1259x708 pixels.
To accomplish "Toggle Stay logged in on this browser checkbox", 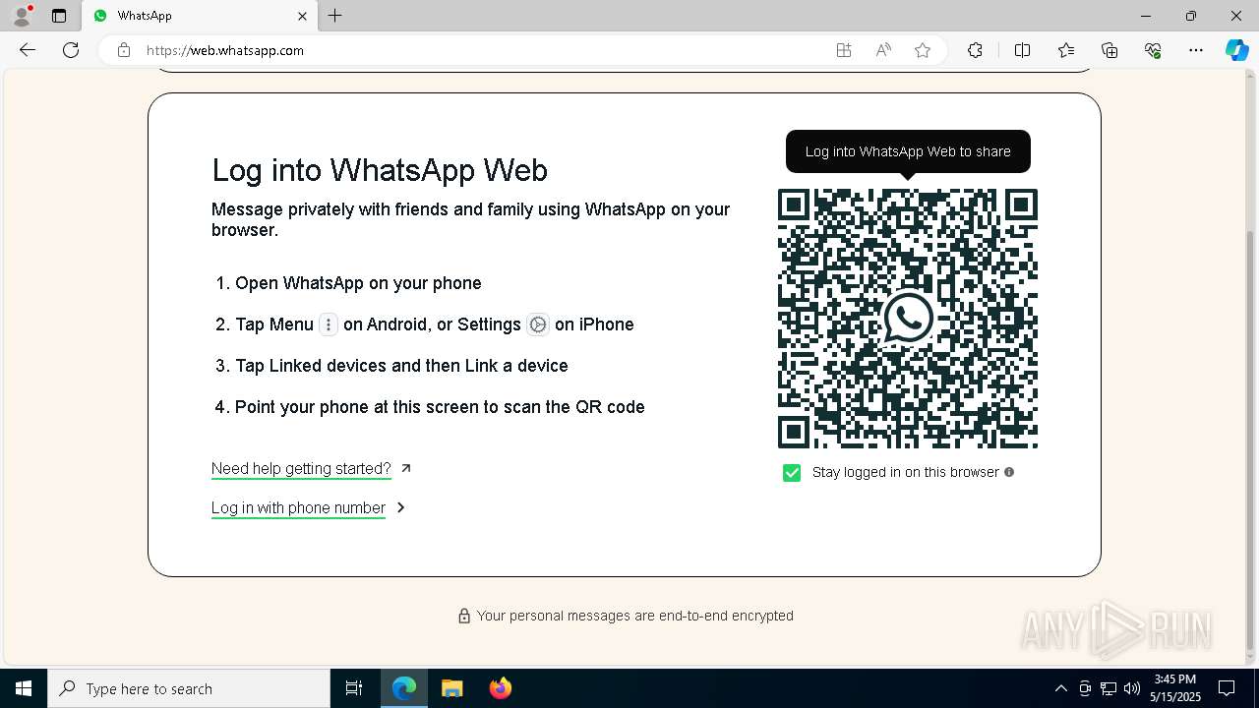I will tap(792, 473).
